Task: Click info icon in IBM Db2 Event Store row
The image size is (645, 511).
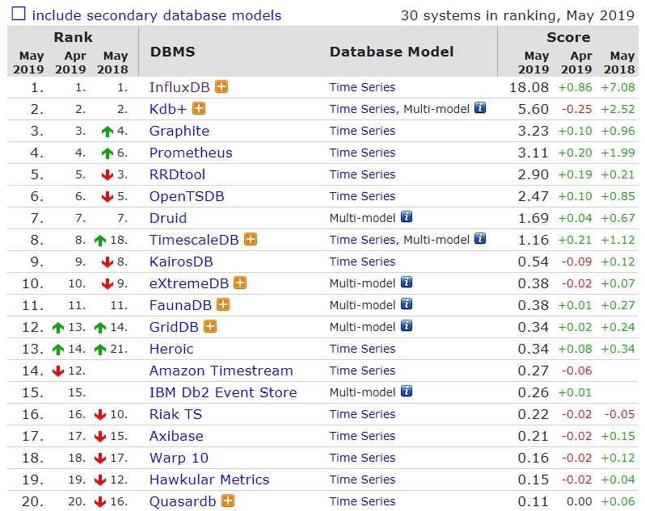Action: pos(407,392)
